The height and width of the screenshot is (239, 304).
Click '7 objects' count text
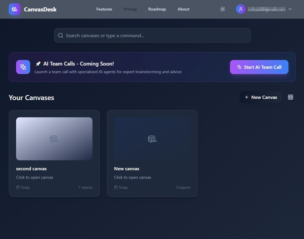(85, 187)
